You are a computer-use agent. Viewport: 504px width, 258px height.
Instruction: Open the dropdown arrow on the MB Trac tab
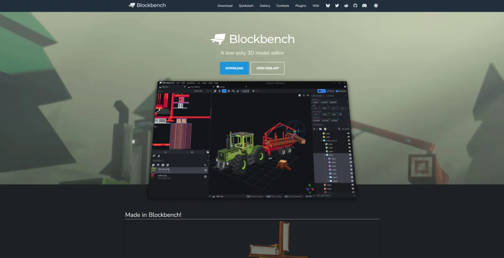[x=185, y=87]
